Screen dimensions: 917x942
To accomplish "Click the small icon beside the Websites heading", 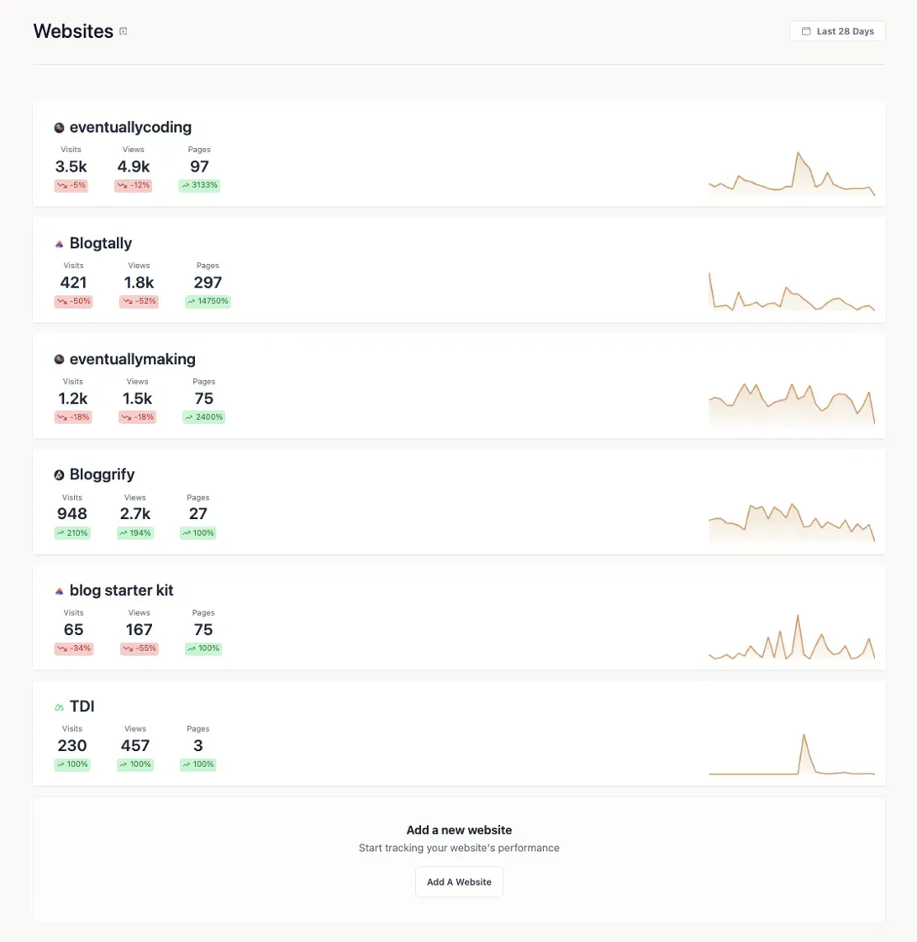I will click(x=124, y=30).
